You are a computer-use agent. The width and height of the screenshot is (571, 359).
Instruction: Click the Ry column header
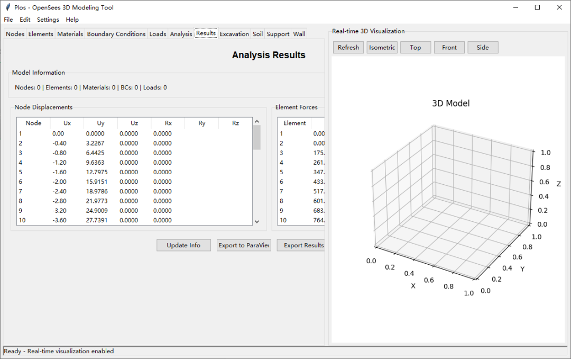click(x=202, y=123)
